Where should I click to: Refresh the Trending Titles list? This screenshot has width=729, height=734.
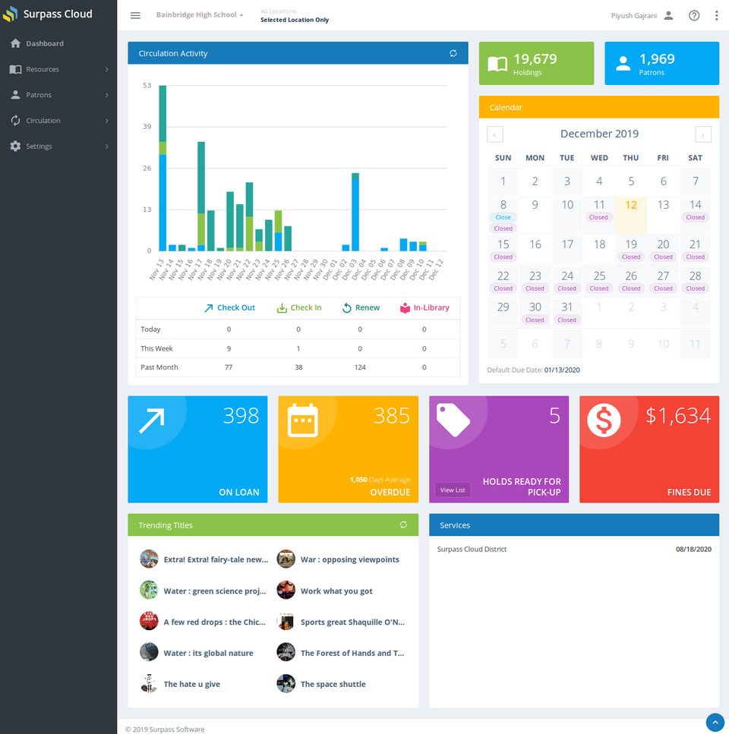click(x=403, y=525)
